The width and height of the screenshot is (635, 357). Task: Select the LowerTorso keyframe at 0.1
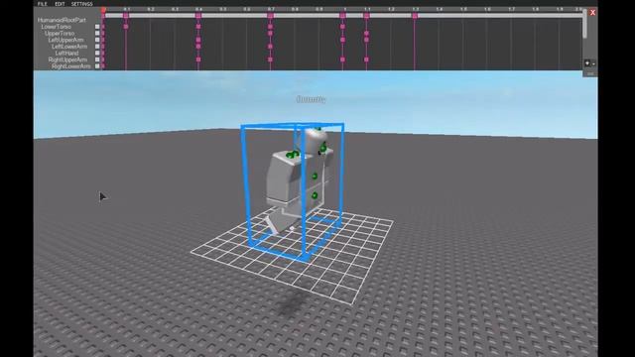[126, 27]
